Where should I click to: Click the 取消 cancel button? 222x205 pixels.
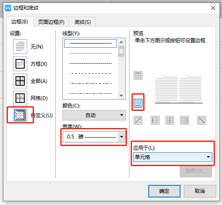[x=200, y=191]
